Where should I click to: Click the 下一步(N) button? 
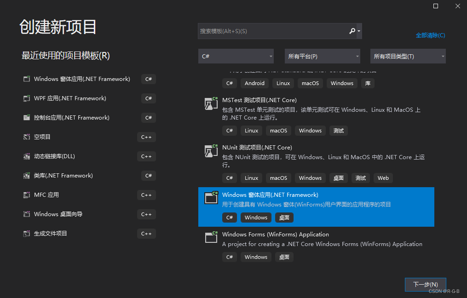(425, 284)
